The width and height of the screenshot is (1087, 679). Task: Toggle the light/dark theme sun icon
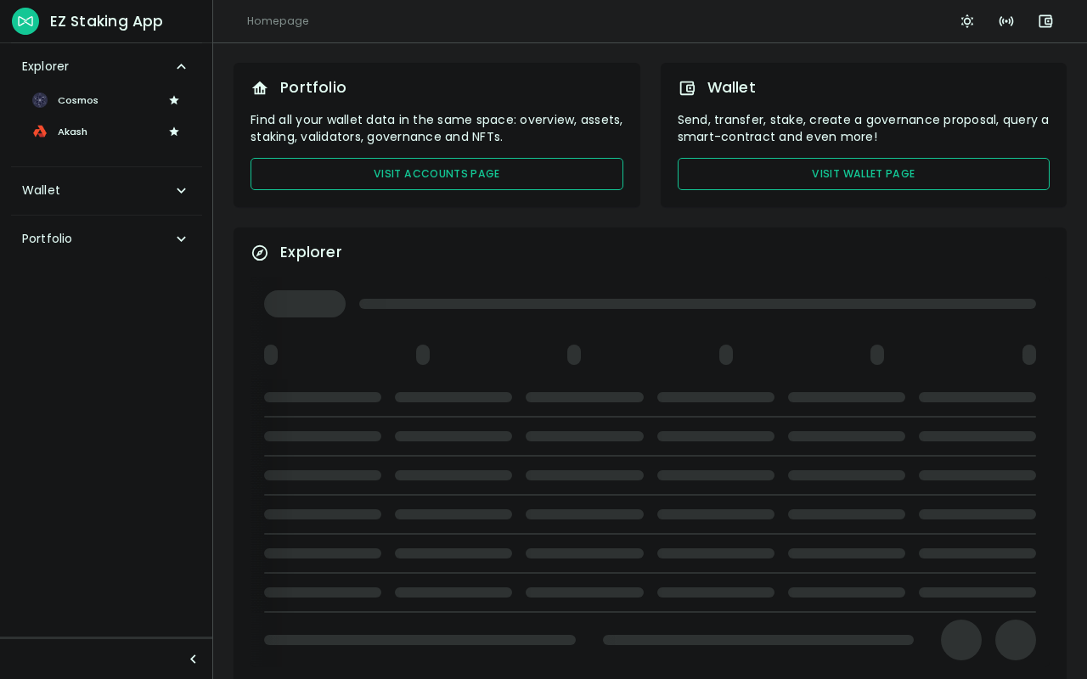click(967, 21)
